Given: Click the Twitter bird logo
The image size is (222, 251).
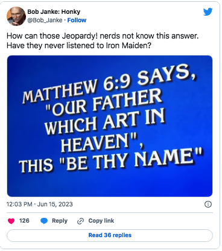Looking at the screenshot, I should [x=208, y=12].
